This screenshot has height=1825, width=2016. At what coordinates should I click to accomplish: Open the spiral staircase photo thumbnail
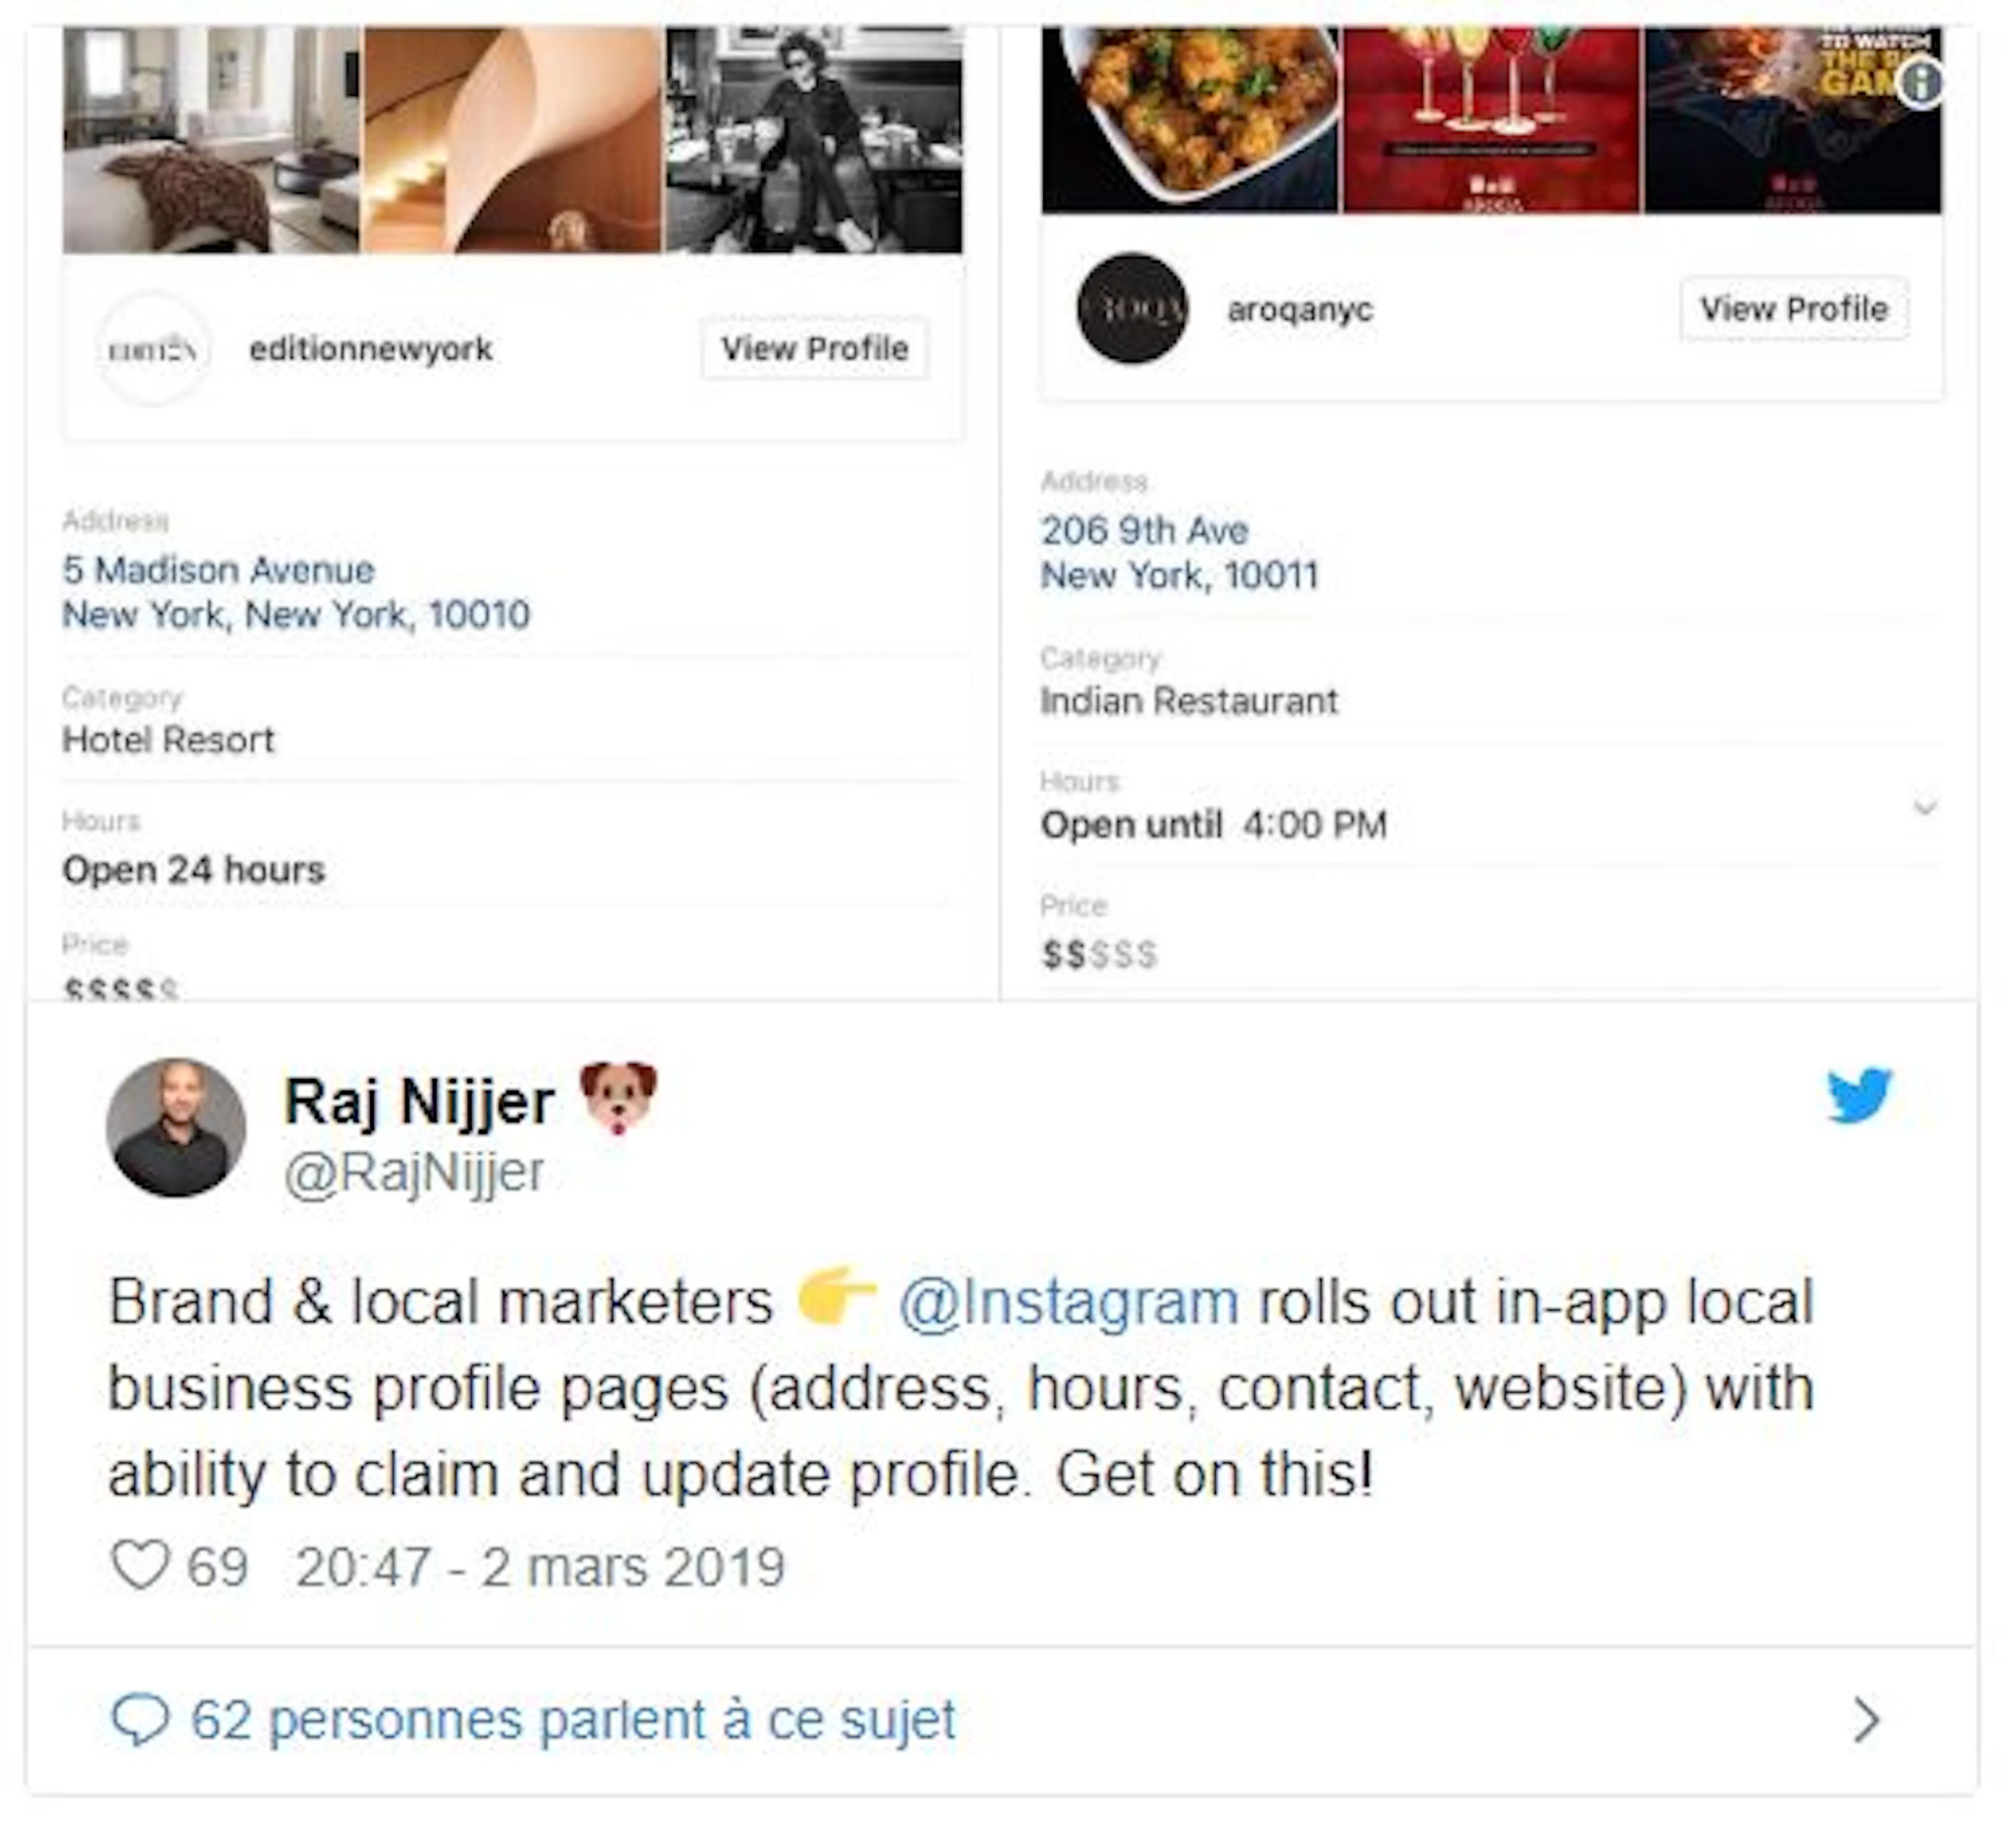(x=512, y=140)
